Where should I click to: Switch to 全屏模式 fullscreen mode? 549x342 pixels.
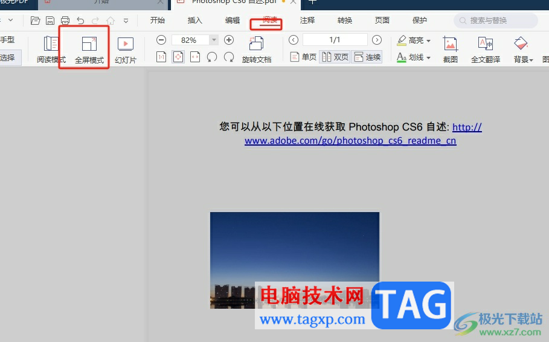point(89,50)
